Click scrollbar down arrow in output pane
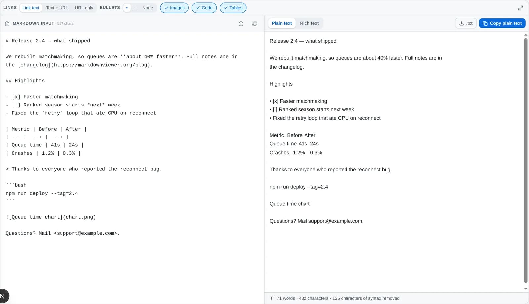The height and width of the screenshot is (304, 529). click(526, 289)
